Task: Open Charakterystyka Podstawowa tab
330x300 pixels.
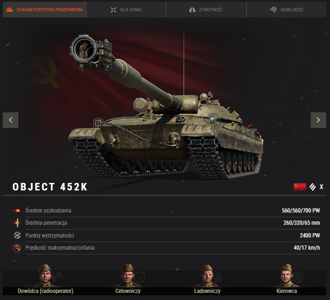Action: click(44, 10)
